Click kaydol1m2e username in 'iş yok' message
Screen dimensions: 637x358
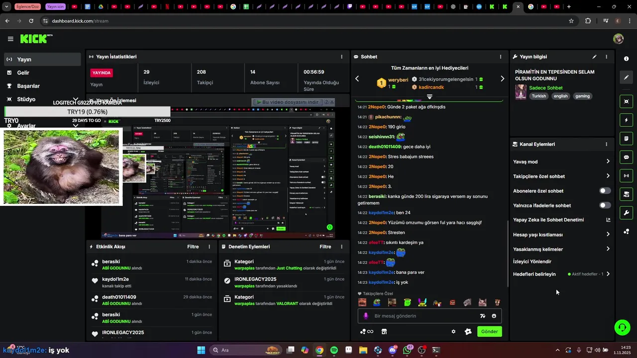pos(381,282)
